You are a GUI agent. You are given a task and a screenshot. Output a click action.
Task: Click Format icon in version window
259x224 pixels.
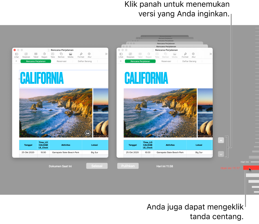point(185,55)
